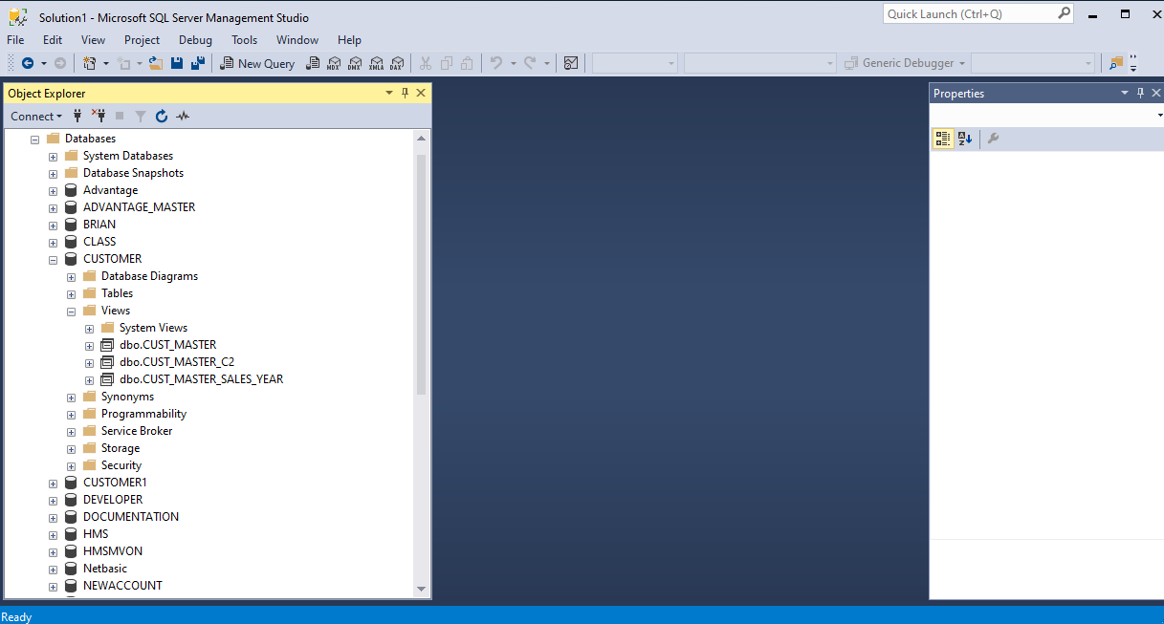
Task: Toggle auto-hide pin on Properties panel
Action: click(1141, 93)
